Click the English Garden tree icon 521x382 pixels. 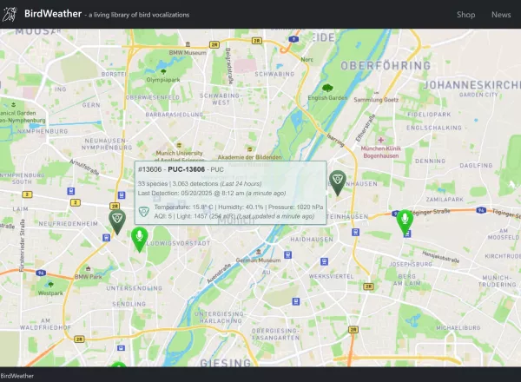pos(326,88)
